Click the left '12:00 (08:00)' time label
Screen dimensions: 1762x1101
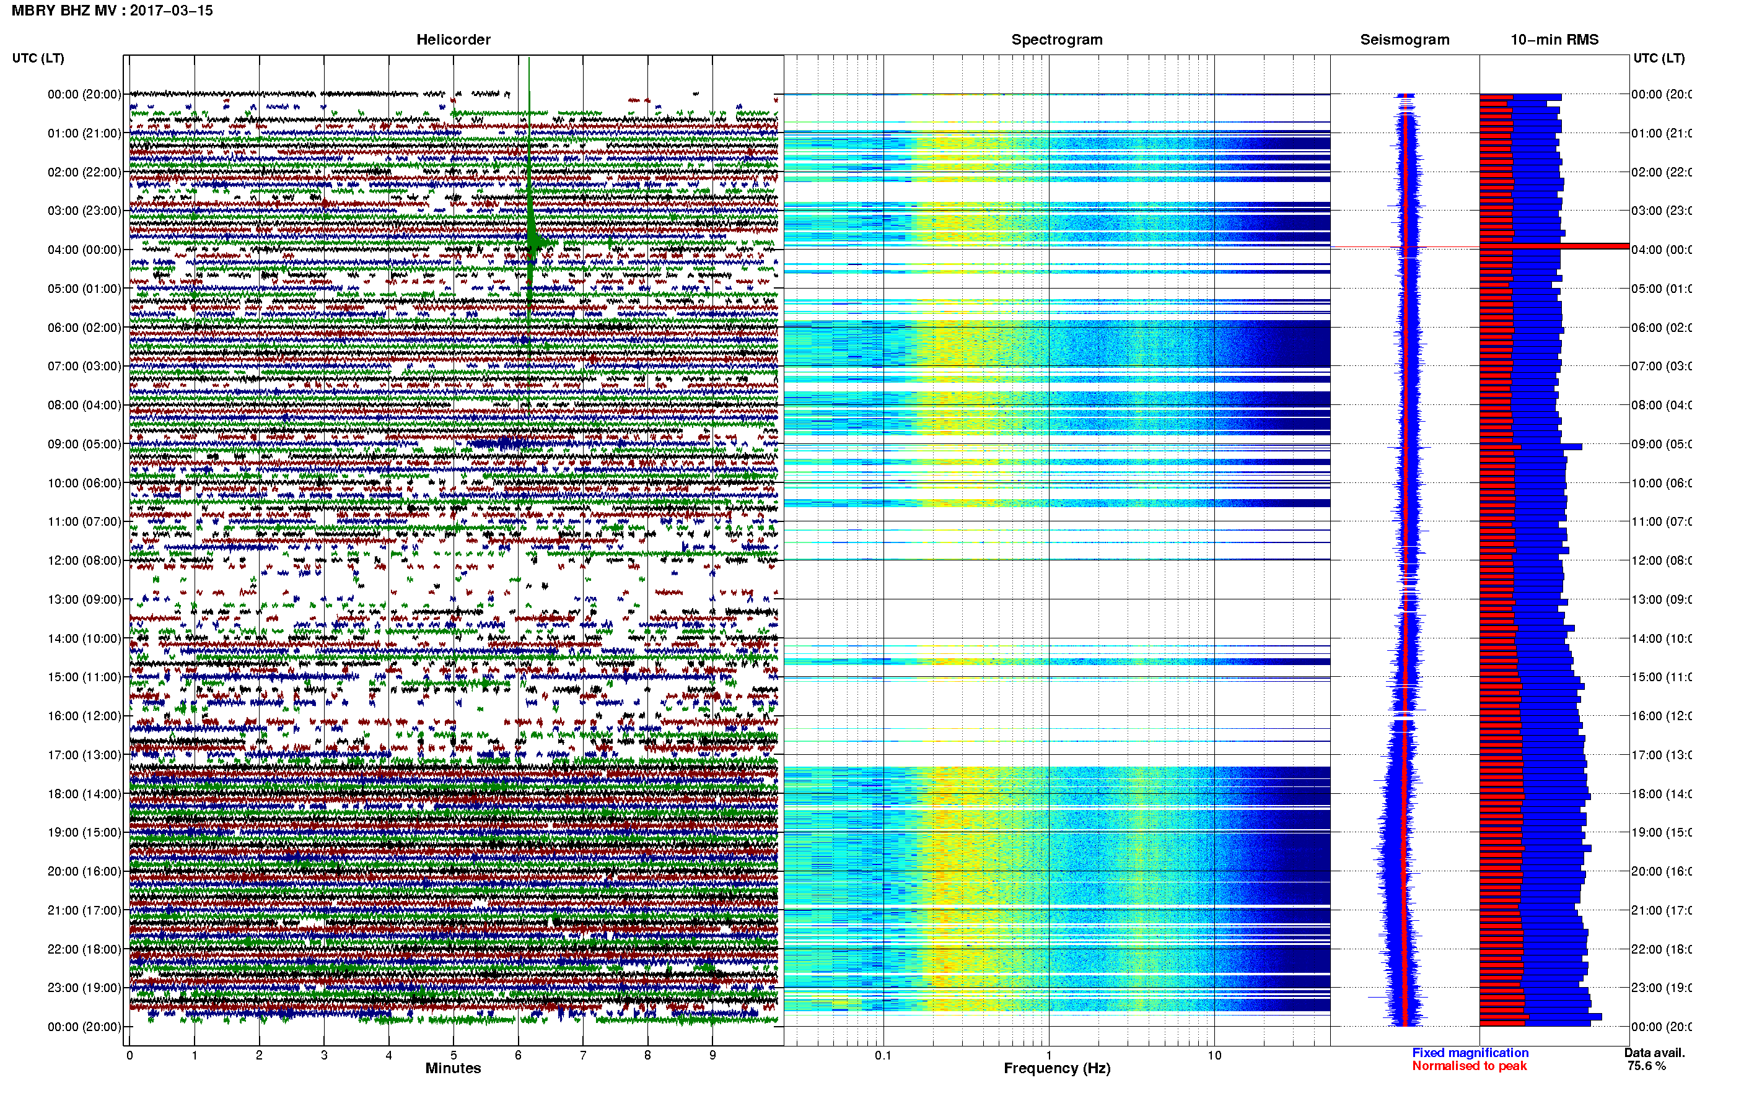click(84, 560)
